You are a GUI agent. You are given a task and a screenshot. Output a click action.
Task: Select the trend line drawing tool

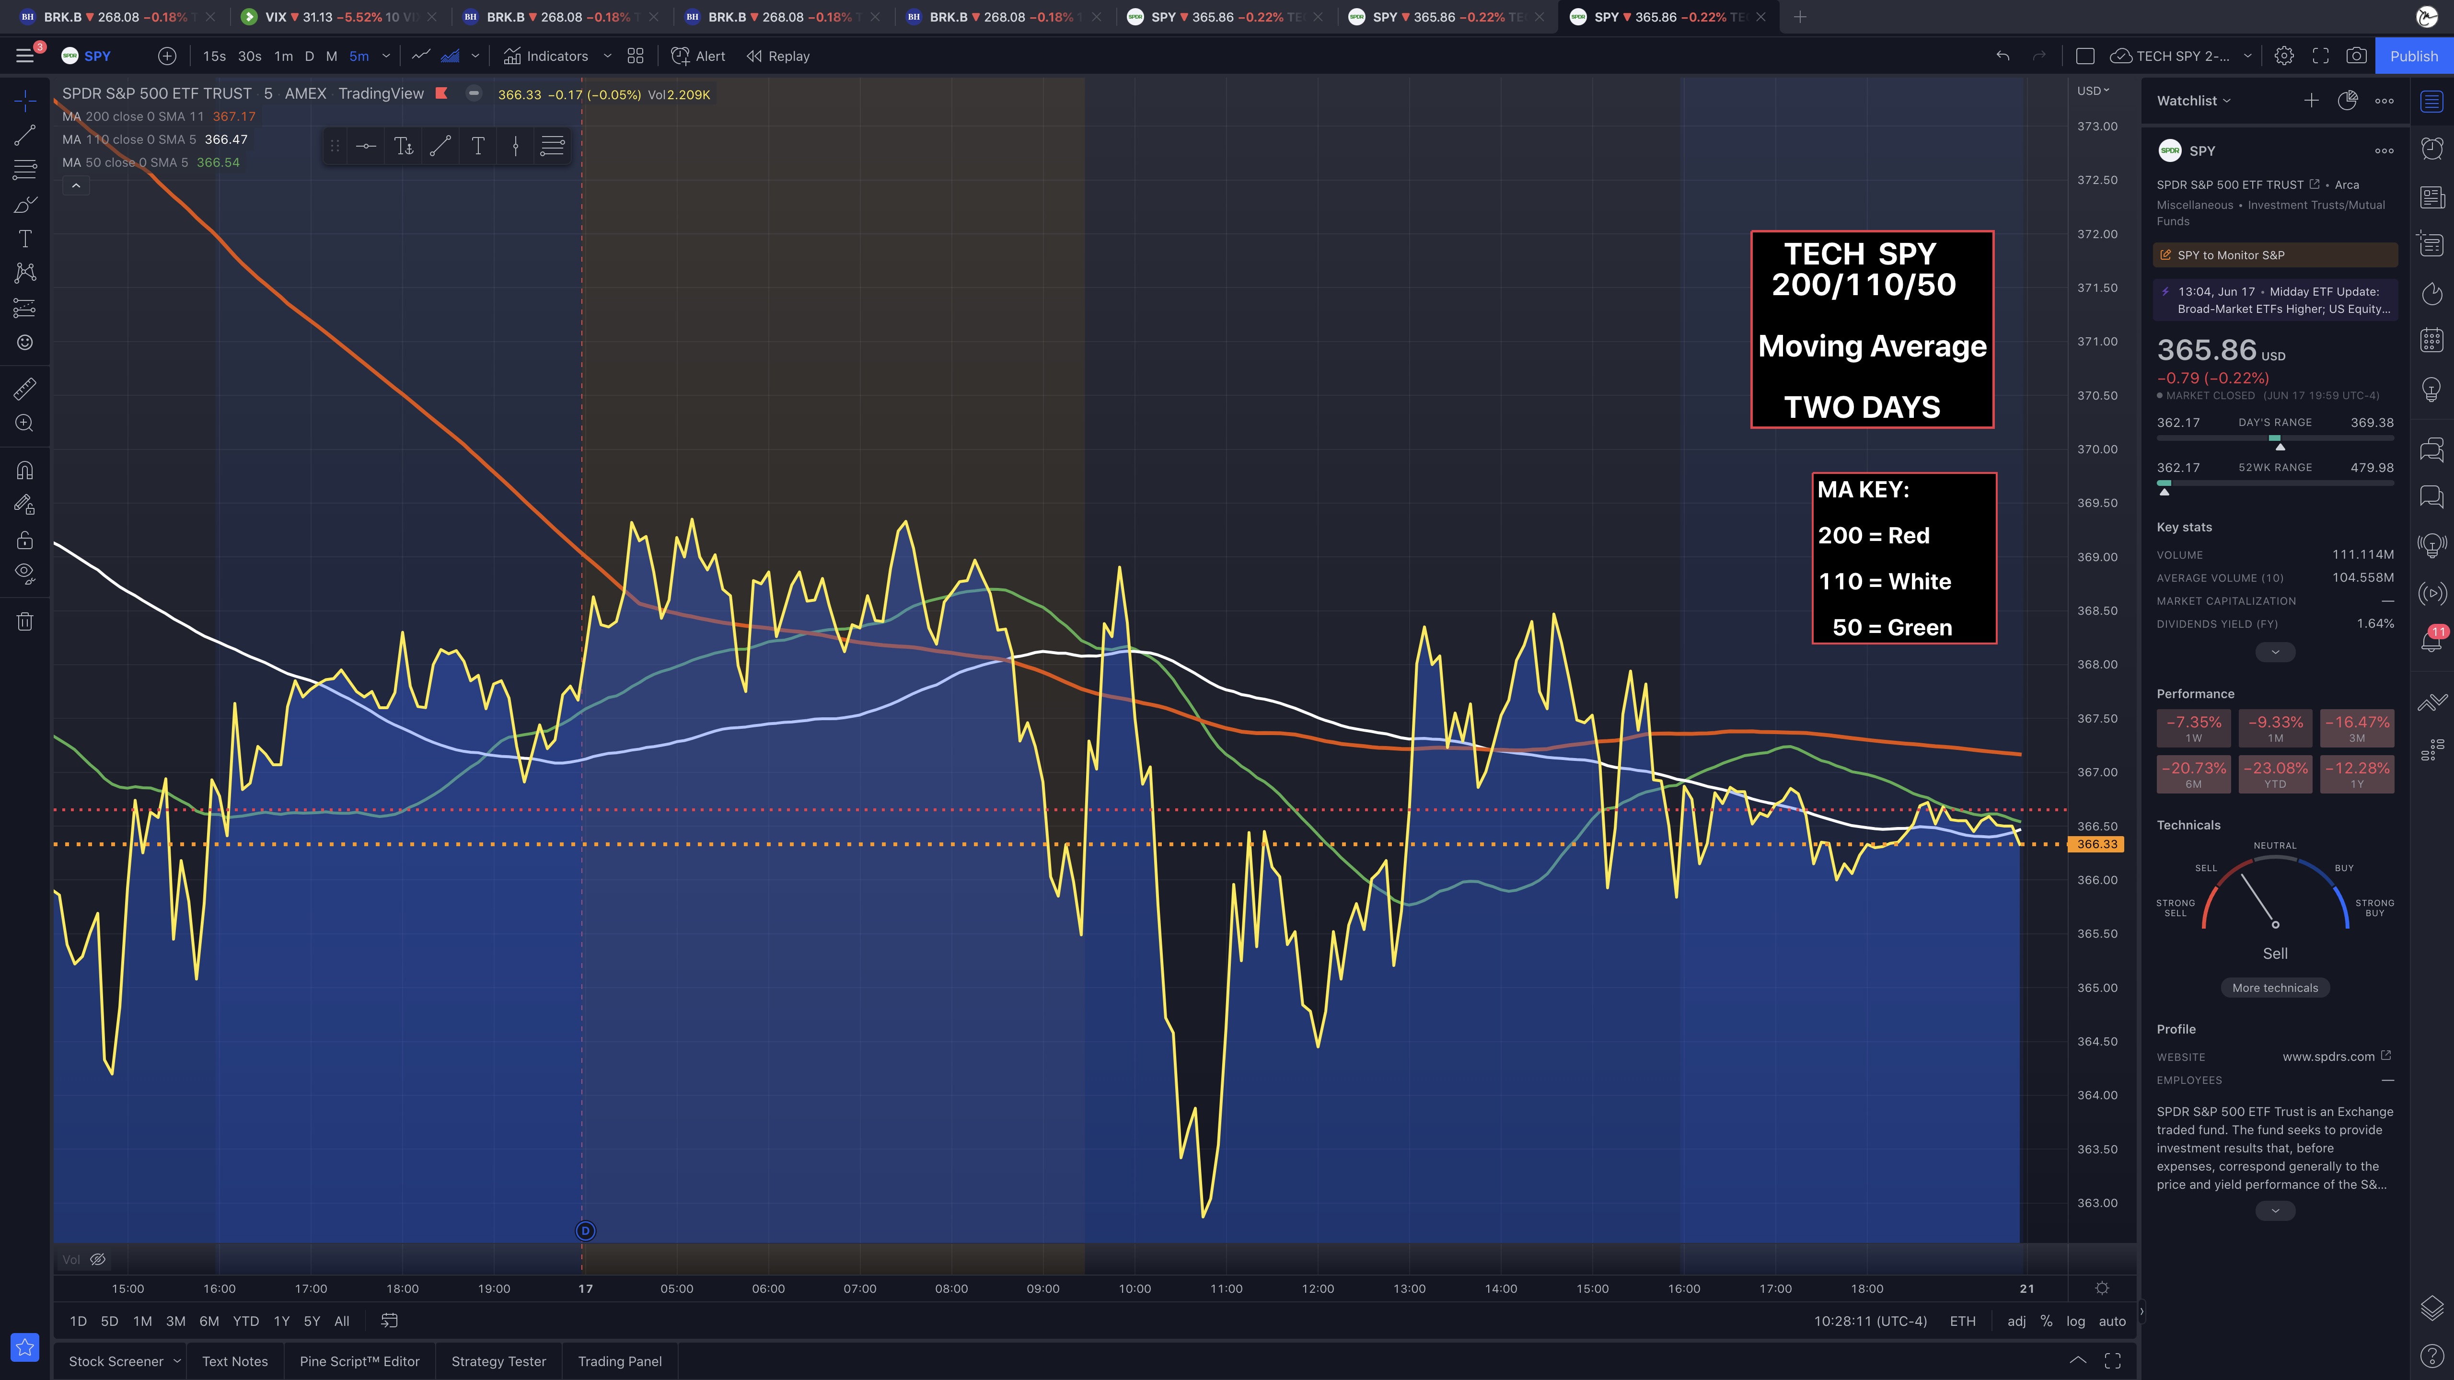(x=25, y=135)
